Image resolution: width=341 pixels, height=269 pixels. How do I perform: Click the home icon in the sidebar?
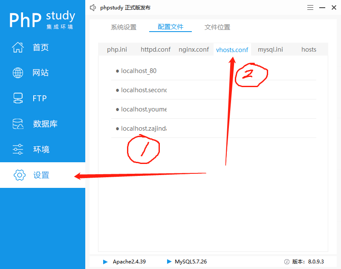tap(18, 47)
